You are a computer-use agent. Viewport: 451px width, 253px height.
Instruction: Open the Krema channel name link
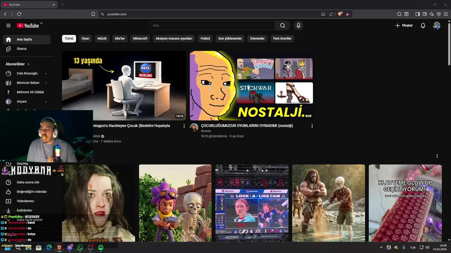[x=206, y=131]
